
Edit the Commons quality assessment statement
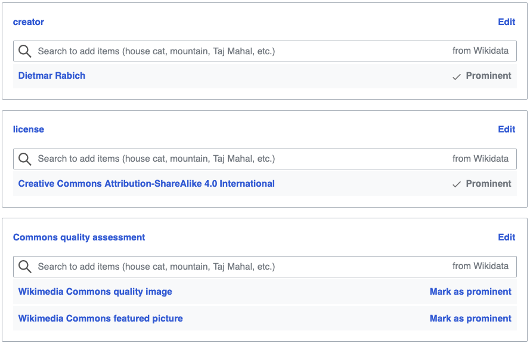coord(506,237)
